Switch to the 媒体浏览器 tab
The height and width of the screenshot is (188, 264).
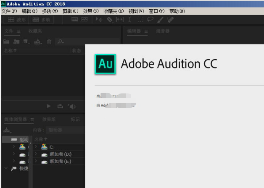(x=16, y=120)
